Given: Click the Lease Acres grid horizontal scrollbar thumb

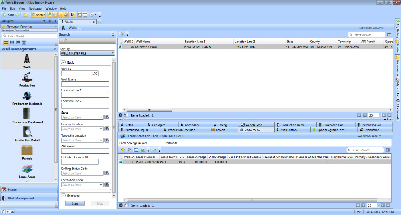Looking at the screenshot, I should pos(252,200).
